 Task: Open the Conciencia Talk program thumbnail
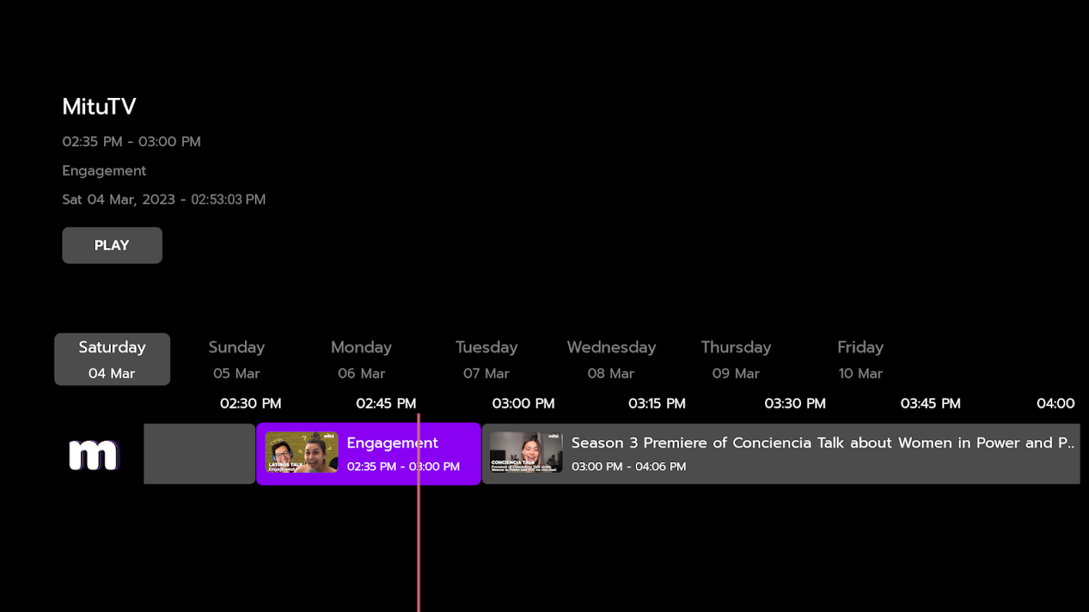pyautogui.click(x=526, y=452)
